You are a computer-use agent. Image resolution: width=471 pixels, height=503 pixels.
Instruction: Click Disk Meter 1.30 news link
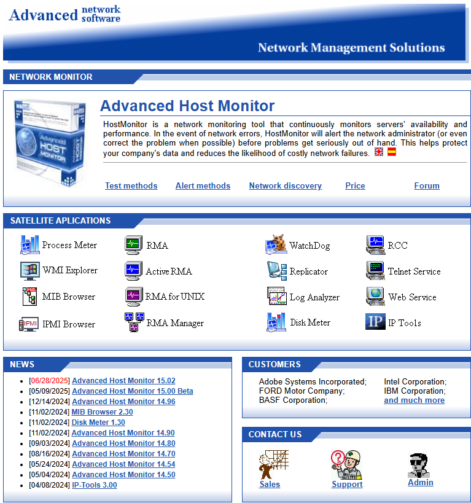click(98, 423)
